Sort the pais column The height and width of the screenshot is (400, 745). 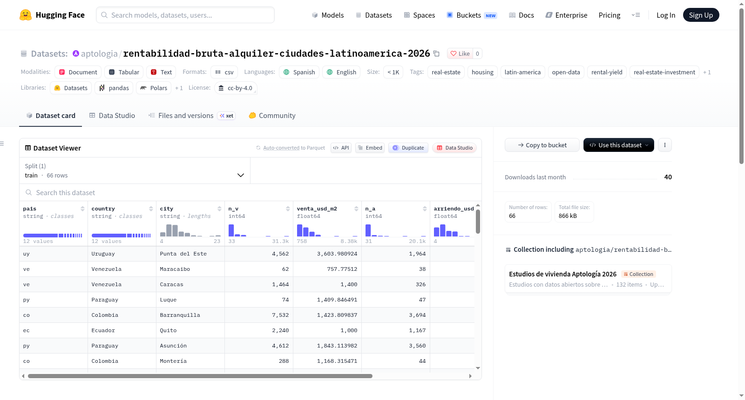coord(82,209)
